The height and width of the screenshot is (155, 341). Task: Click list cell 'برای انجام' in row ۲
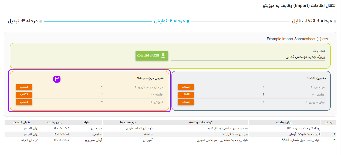click(32, 134)
